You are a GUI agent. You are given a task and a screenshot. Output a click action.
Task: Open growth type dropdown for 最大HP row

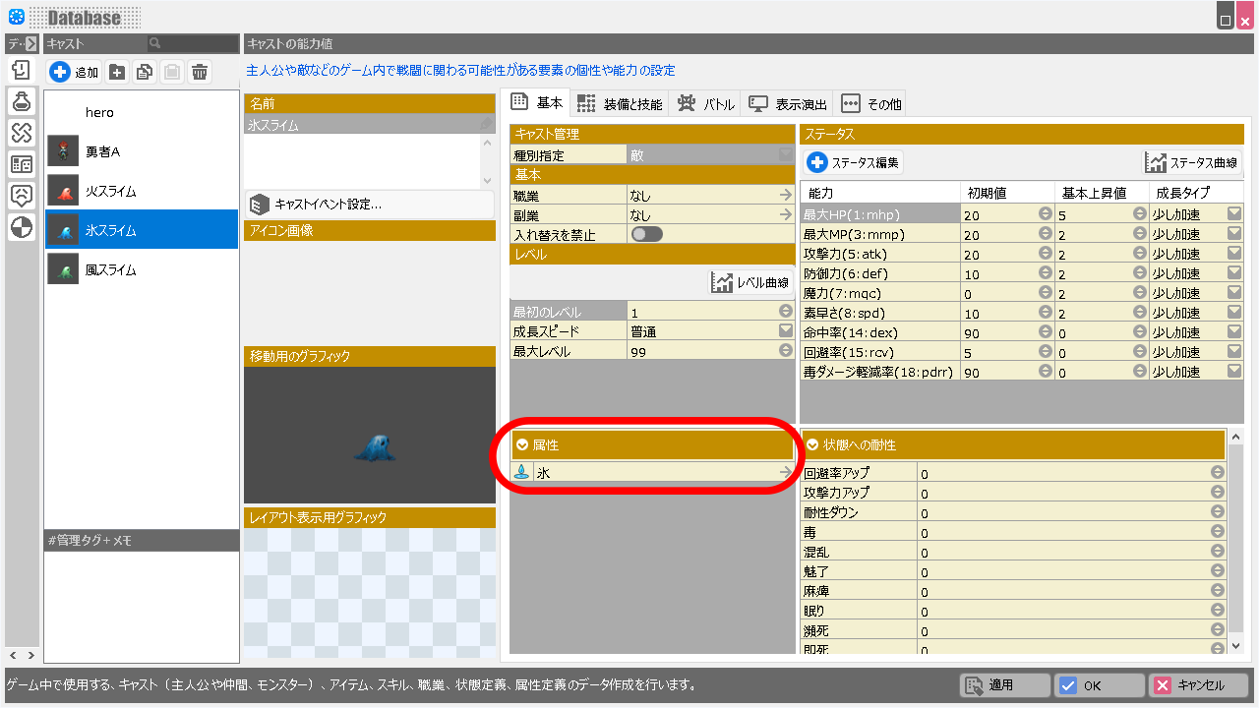click(1233, 214)
